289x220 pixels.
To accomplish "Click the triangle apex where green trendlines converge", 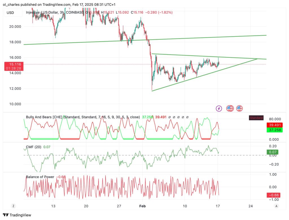I will coord(257,59).
